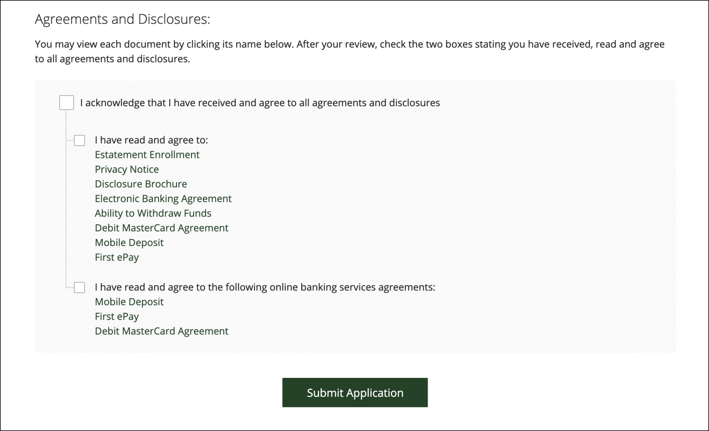Check the acknowledge all agreements and disclosures box
The height and width of the screenshot is (431, 709).
click(x=66, y=103)
